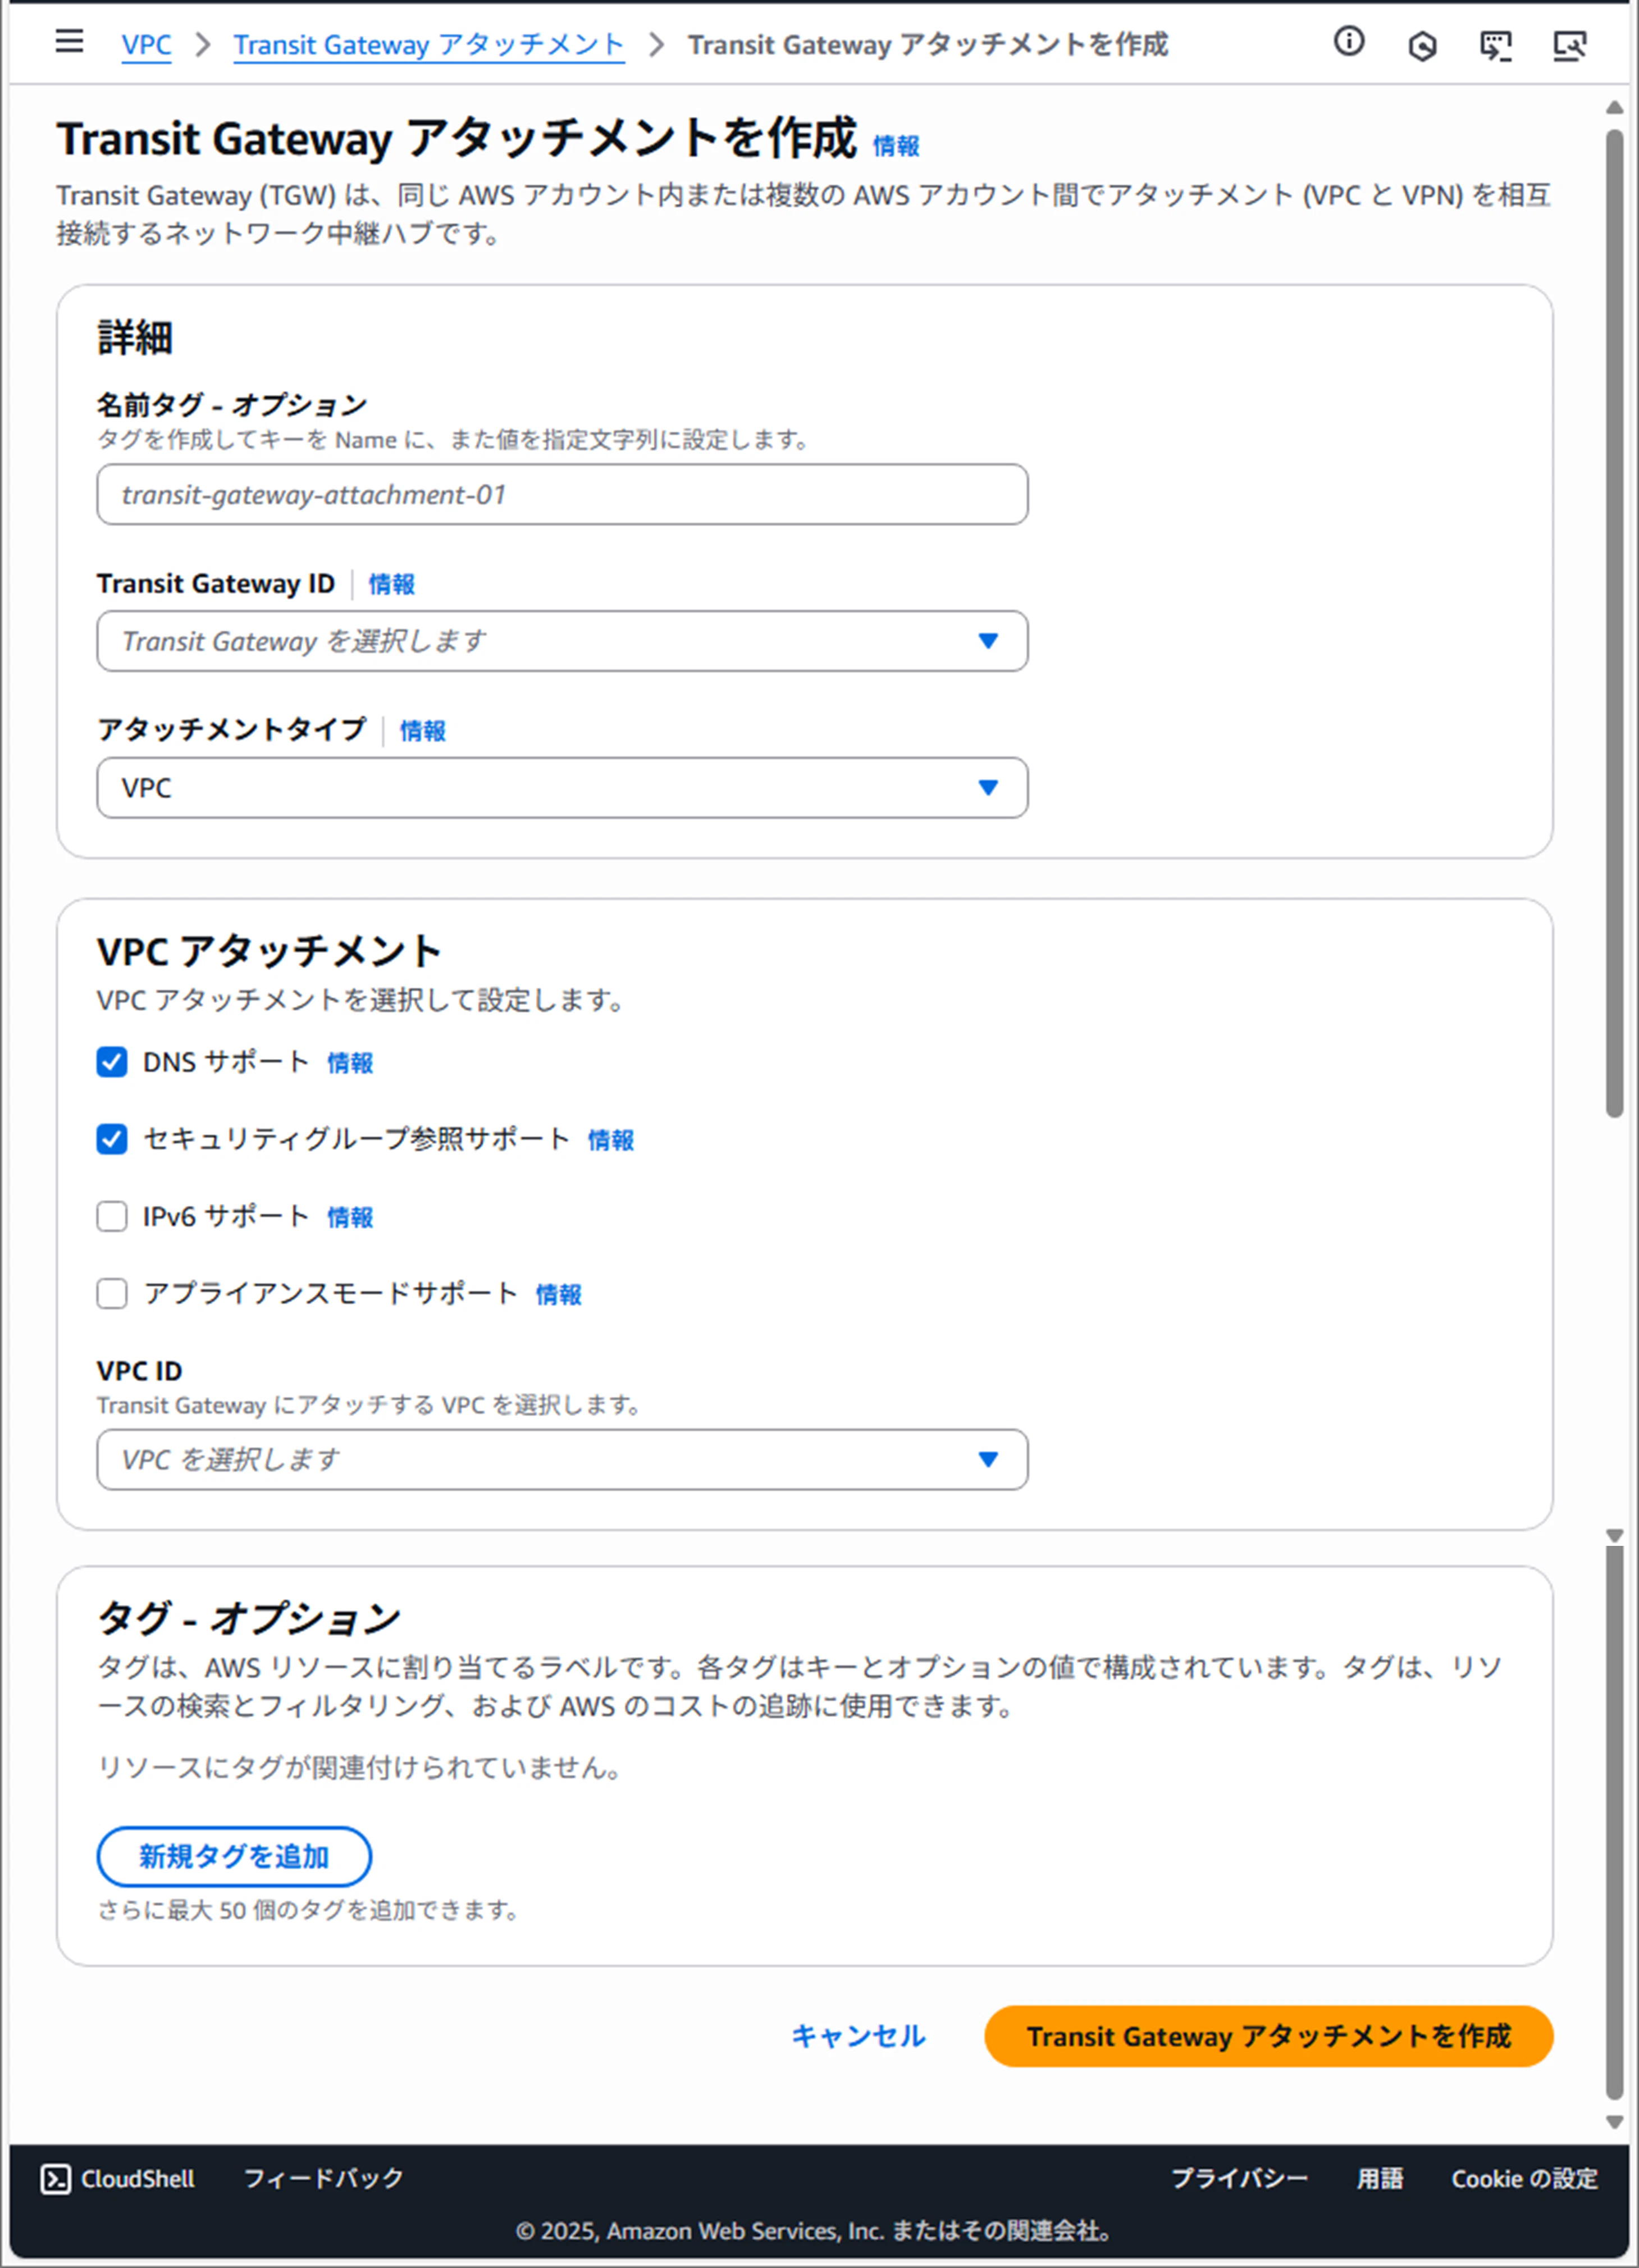Expand the Transit Gateway ID dropdown
This screenshot has height=2268, width=1639.
[x=562, y=641]
